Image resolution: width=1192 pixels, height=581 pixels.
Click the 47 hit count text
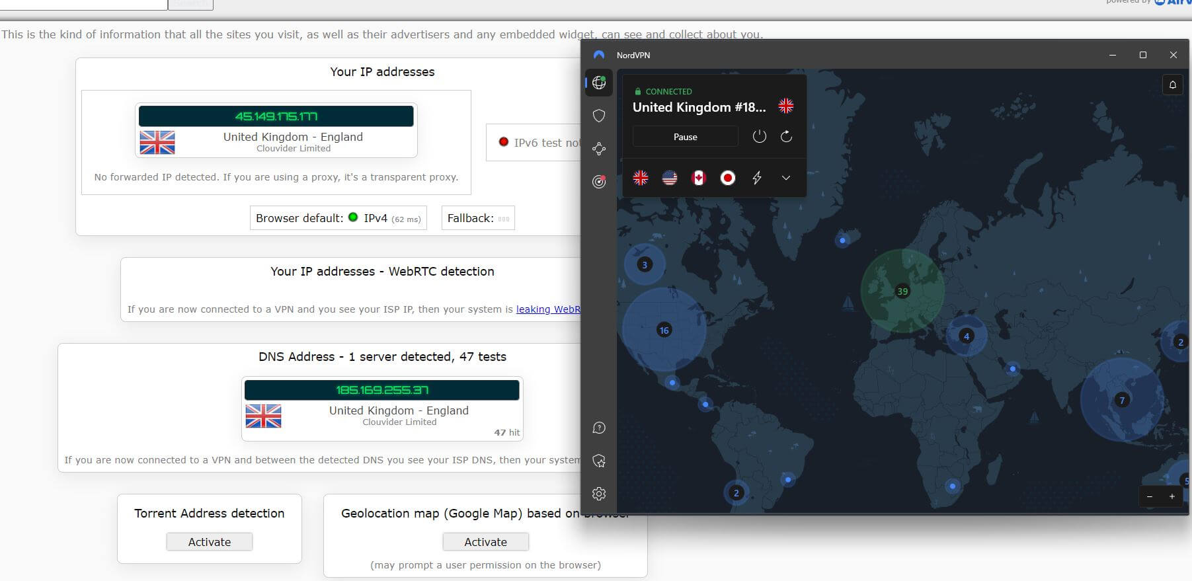click(x=507, y=432)
